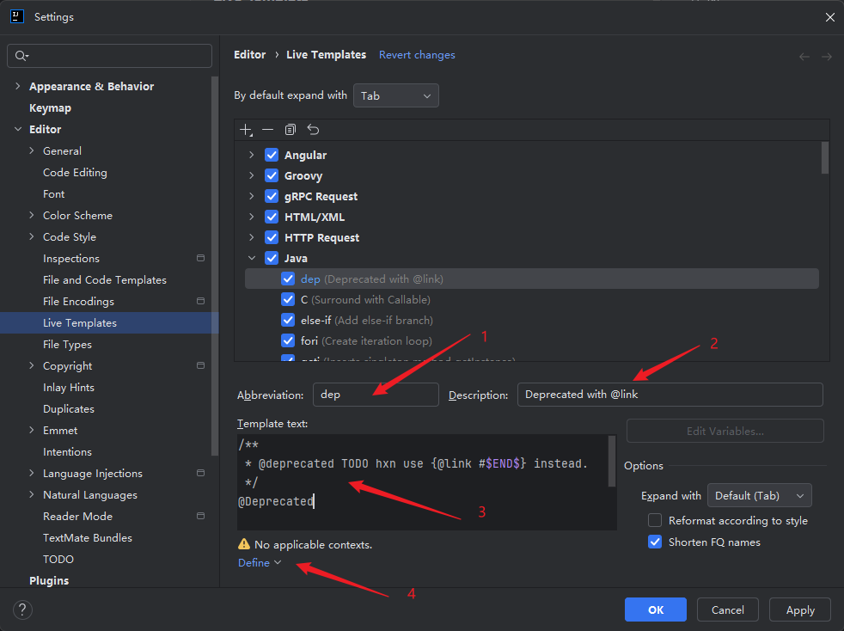This screenshot has width=844, height=631.
Task: Click the project-level marker icon beside Copyright
Action: pos(201,365)
